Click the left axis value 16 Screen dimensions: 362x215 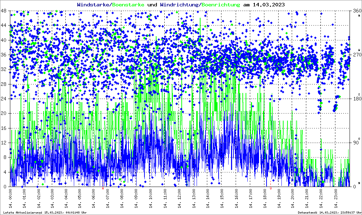tap(4, 128)
